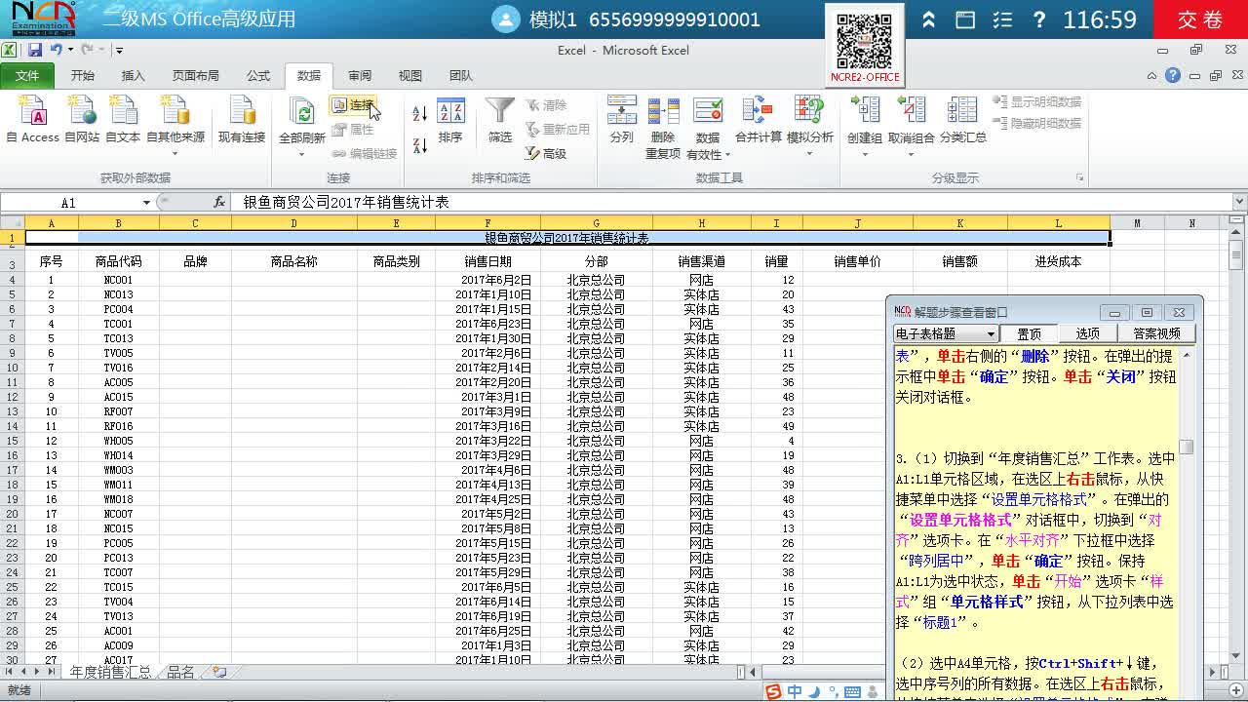
Task: Switch to the 开始 tab
Action: pos(83,75)
